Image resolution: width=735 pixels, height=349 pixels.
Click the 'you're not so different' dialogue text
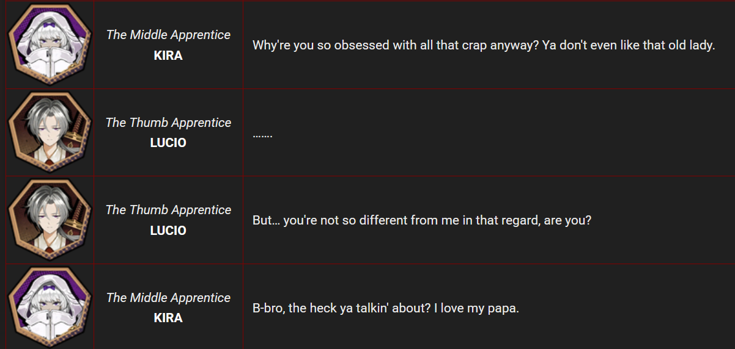[x=422, y=220]
